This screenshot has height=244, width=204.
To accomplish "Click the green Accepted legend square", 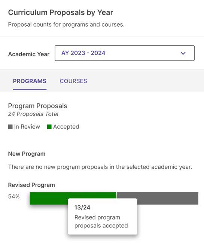I will coord(49,127).
